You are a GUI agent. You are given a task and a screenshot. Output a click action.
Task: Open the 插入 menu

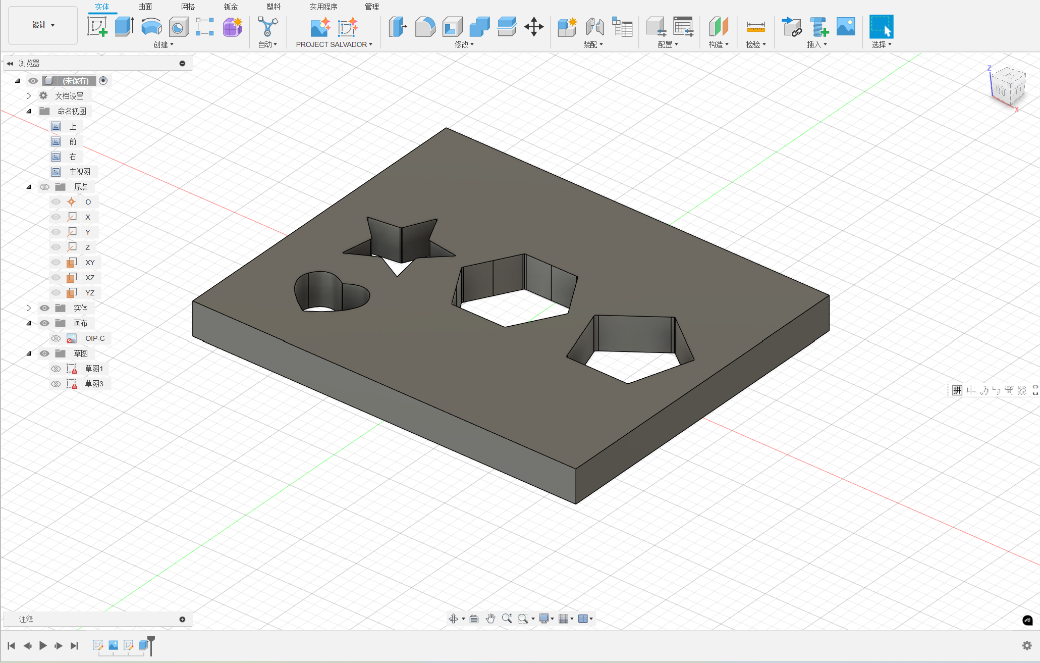(x=817, y=44)
